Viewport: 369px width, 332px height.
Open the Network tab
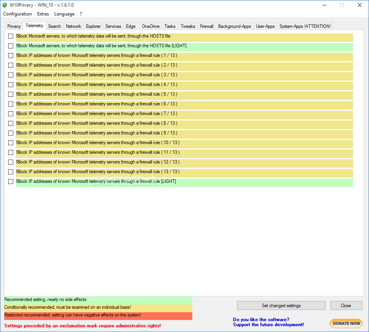pyautogui.click(x=73, y=26)
